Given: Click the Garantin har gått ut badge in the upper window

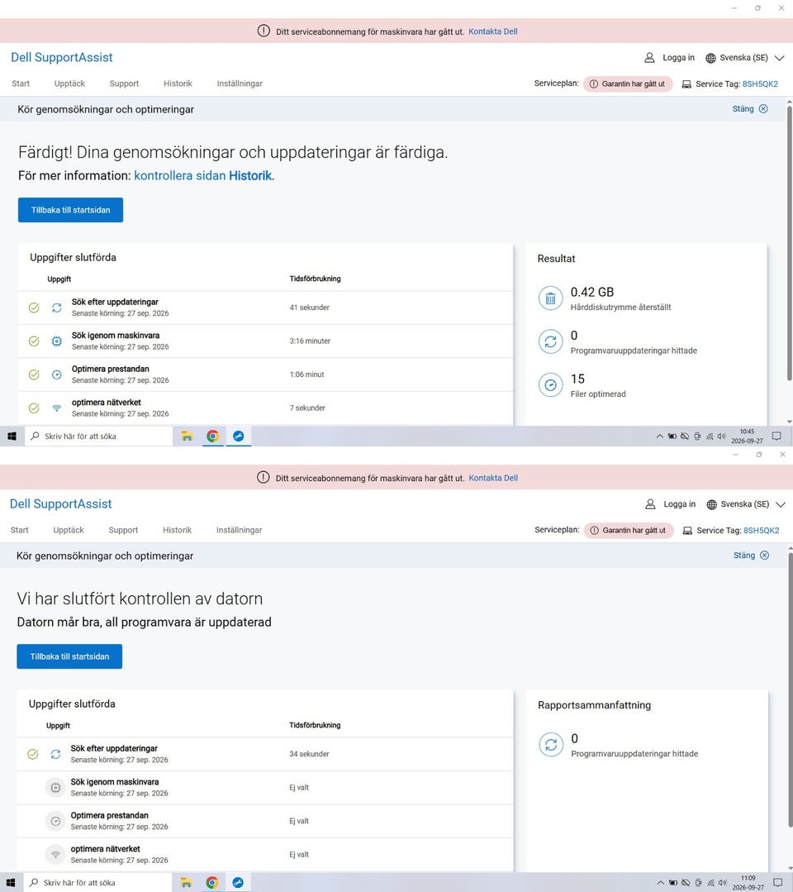Looking at the screenshot, I should click(x=628, y=83).
